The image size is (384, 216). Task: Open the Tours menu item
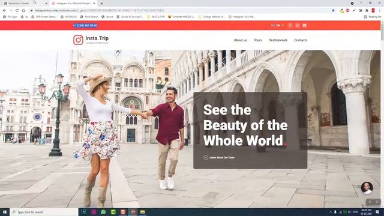pyautogui.click(x=258, y=40)
